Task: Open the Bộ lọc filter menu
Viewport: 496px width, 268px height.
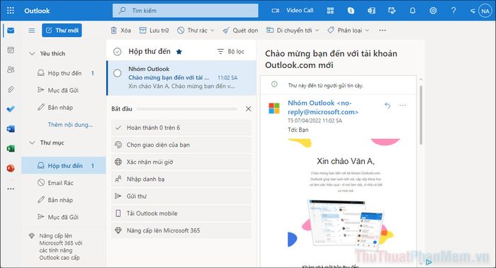Action: point(231,52)
